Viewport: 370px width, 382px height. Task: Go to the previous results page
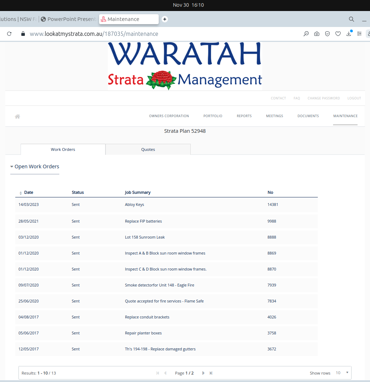(165, 373)
